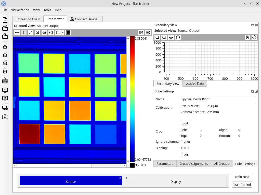Viewport: 261px width, 195px height.
Task: Save the Secondary View plot
Action: [x=247, y=37]
